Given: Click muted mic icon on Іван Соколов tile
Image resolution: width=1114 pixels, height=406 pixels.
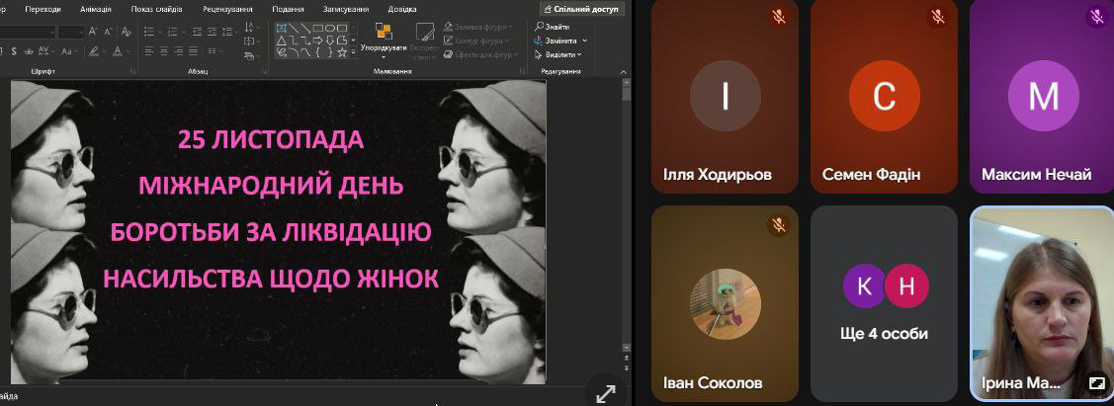Looking at the screenshot, I should [779, 225].
